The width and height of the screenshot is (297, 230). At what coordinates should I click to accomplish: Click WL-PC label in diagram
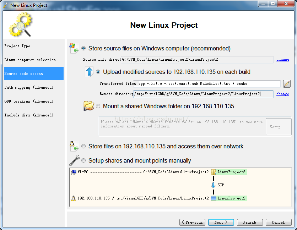pos(83,172)
